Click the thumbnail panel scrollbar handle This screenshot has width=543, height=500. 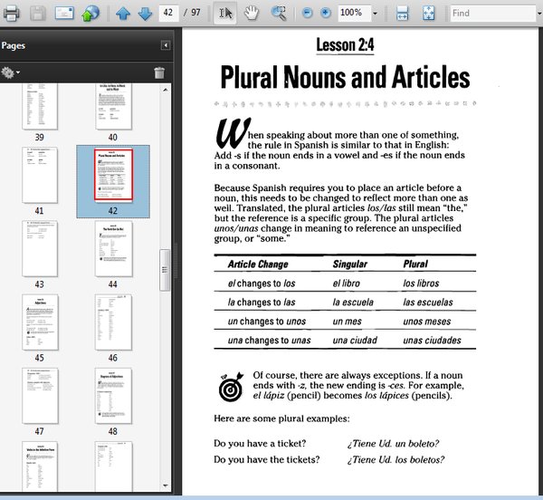(165, 270)
